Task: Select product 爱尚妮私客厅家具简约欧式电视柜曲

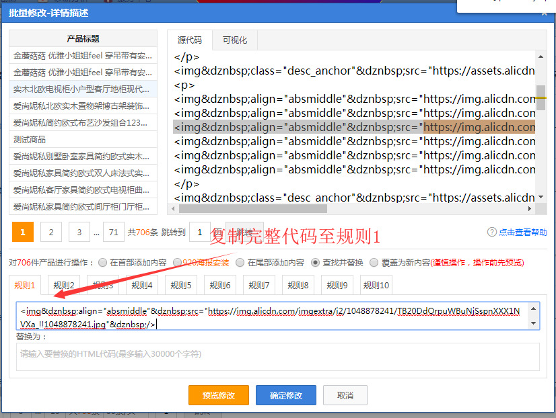Action: 83,190
